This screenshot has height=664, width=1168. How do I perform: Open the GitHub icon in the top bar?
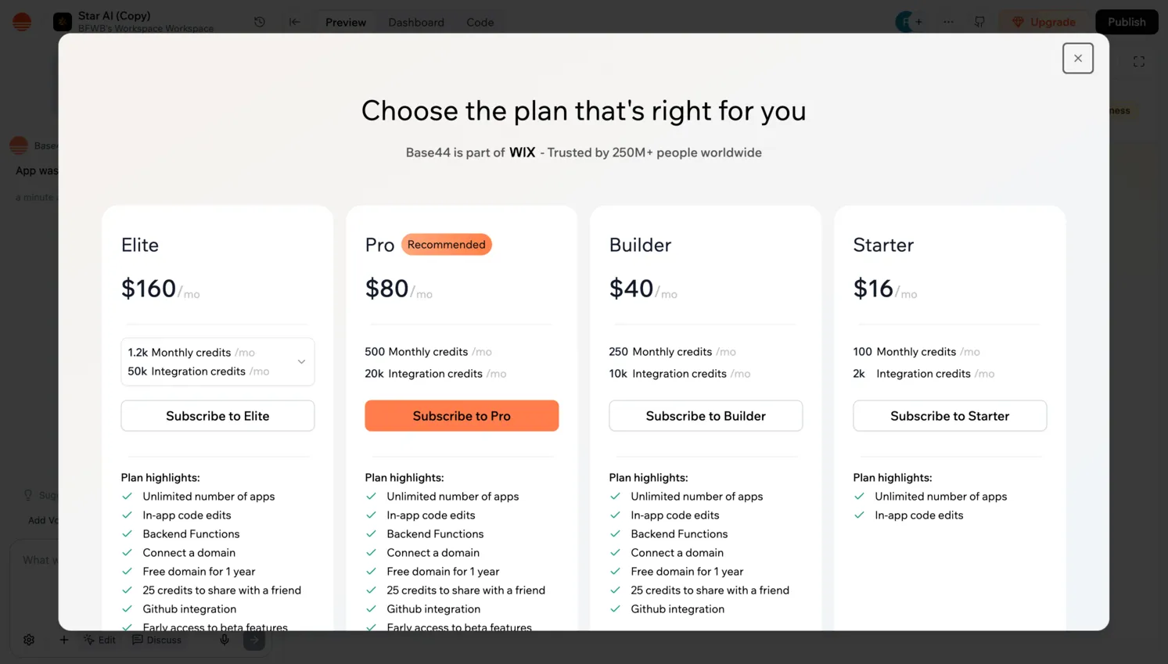[x=979, y=22]
